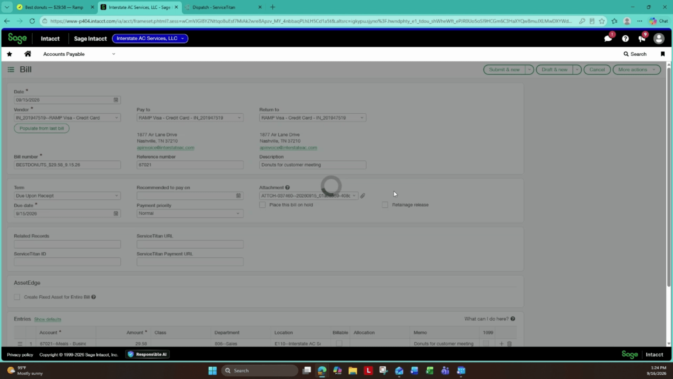
Task: Open a new browser tab
Action: pyautogui.click(x=272, y=7)
